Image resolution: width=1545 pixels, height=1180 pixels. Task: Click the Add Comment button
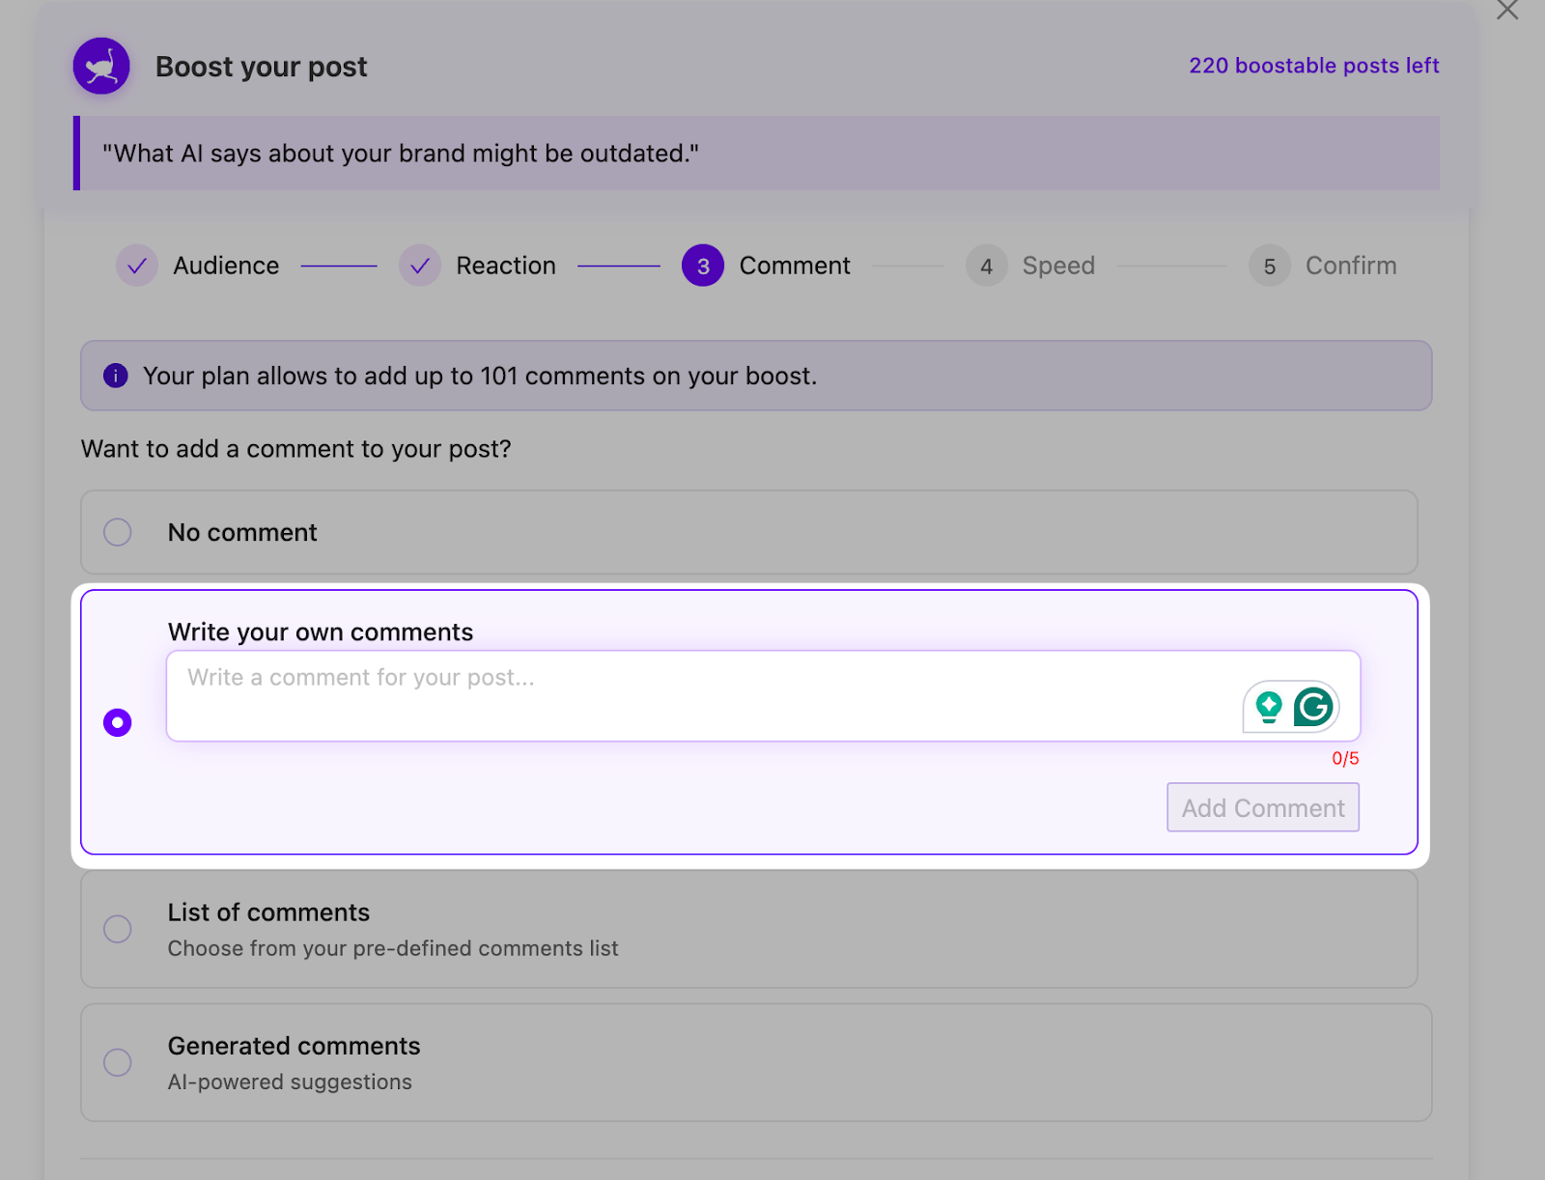[x=1262, y=807]
